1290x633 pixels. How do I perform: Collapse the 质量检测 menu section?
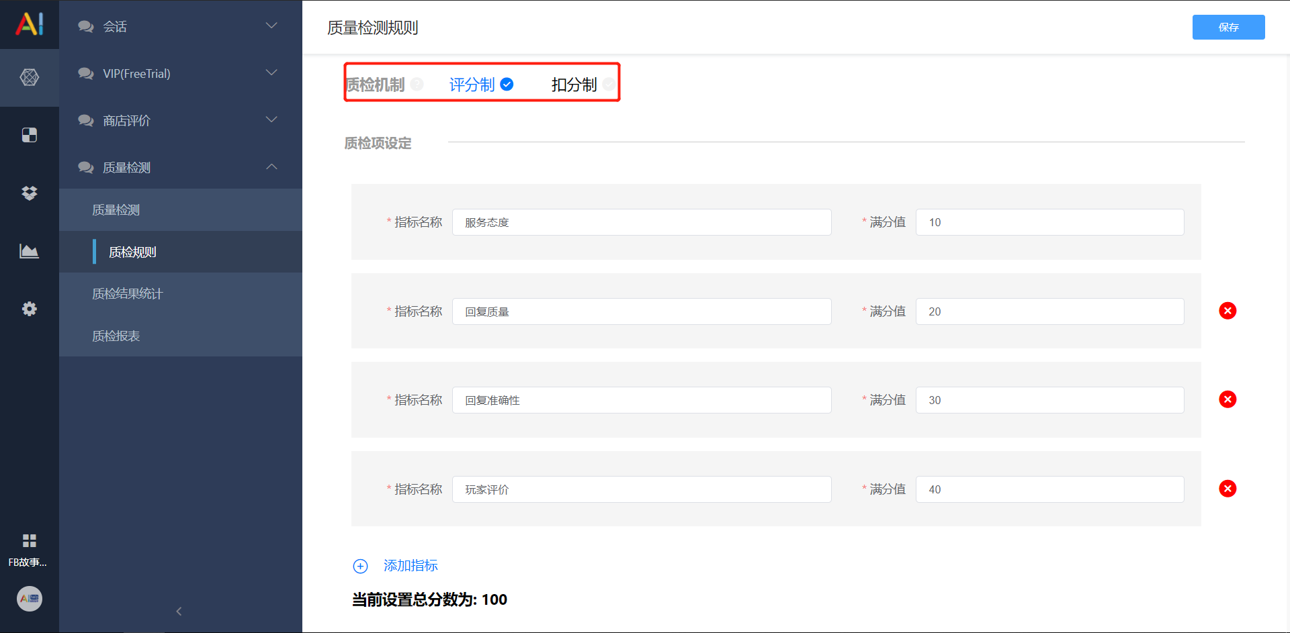tap(181, 167)
